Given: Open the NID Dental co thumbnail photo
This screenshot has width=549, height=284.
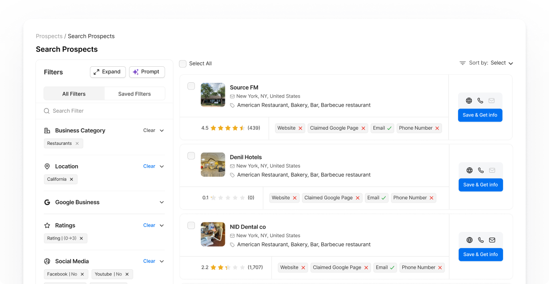Looking at the screenshot, I should [213, 234].
